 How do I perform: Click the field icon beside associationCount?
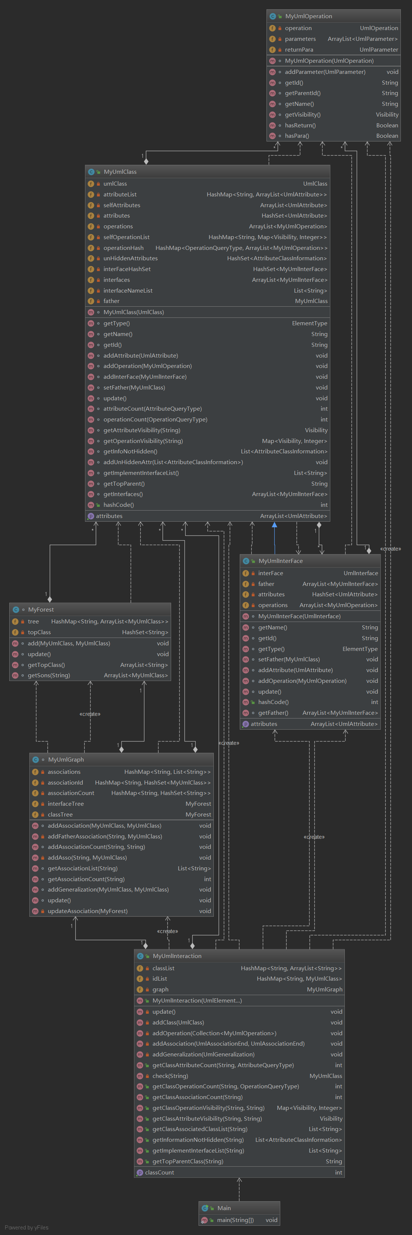36,793
